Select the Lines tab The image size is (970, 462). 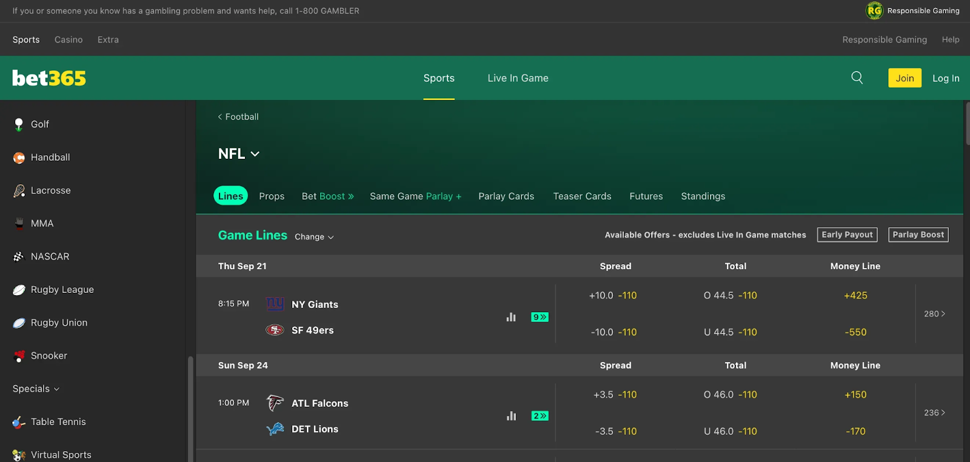pos(230,196)
